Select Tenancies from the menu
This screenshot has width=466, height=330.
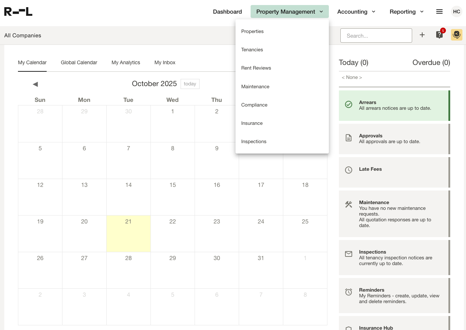252,49
